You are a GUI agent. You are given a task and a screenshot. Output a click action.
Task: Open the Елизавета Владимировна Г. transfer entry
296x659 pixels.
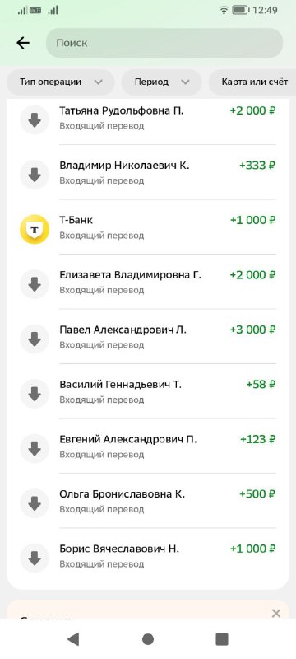tap(148, 282)
